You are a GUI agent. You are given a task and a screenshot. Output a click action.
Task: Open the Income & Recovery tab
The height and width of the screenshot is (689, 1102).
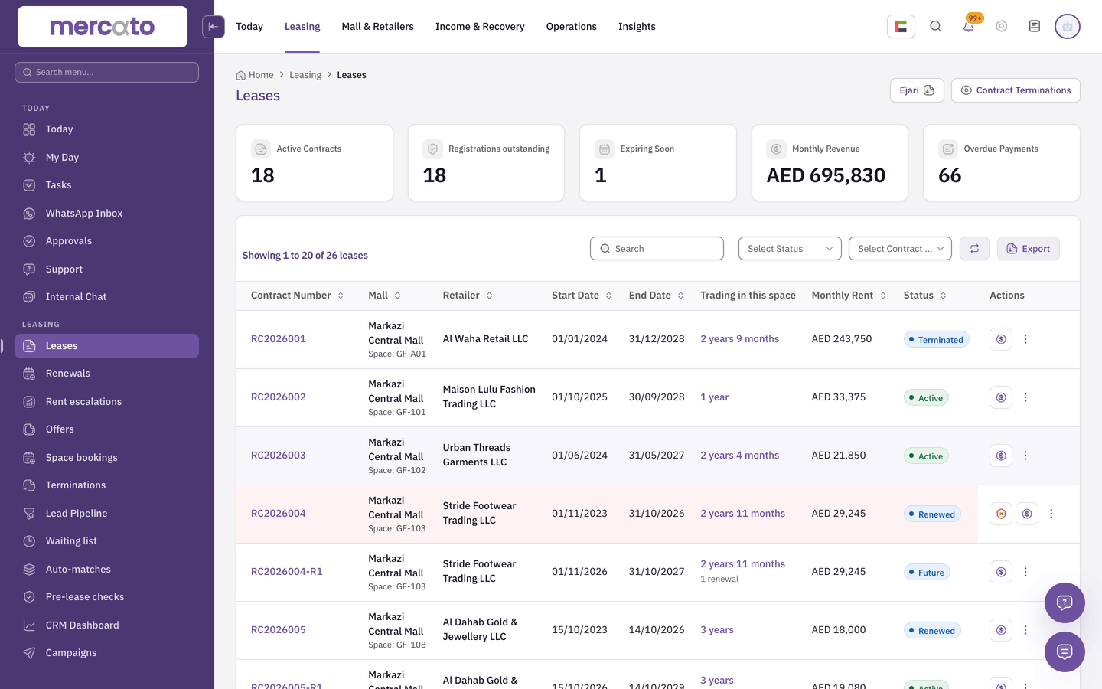click(x=480, y=26)
